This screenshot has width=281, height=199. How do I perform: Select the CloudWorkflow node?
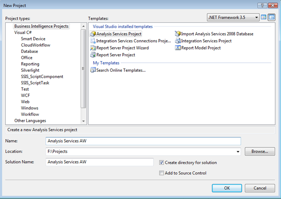coord(36,45)
